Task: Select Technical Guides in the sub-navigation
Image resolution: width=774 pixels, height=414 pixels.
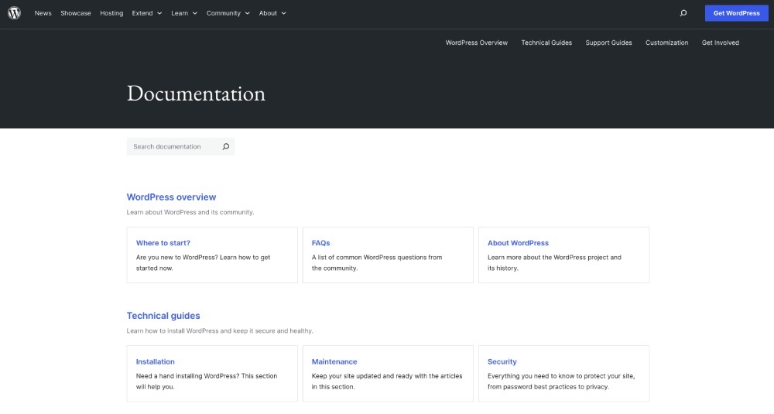Action: tap(546, 43)
